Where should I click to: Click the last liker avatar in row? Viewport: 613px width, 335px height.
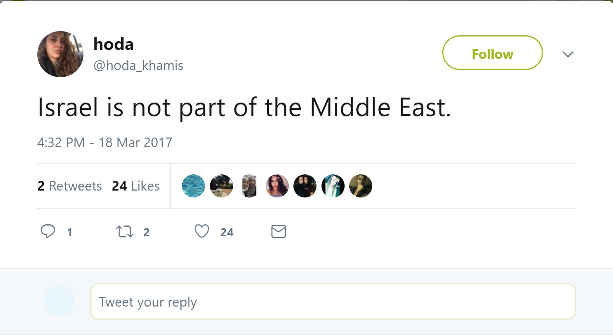click(x=361, y=186)
